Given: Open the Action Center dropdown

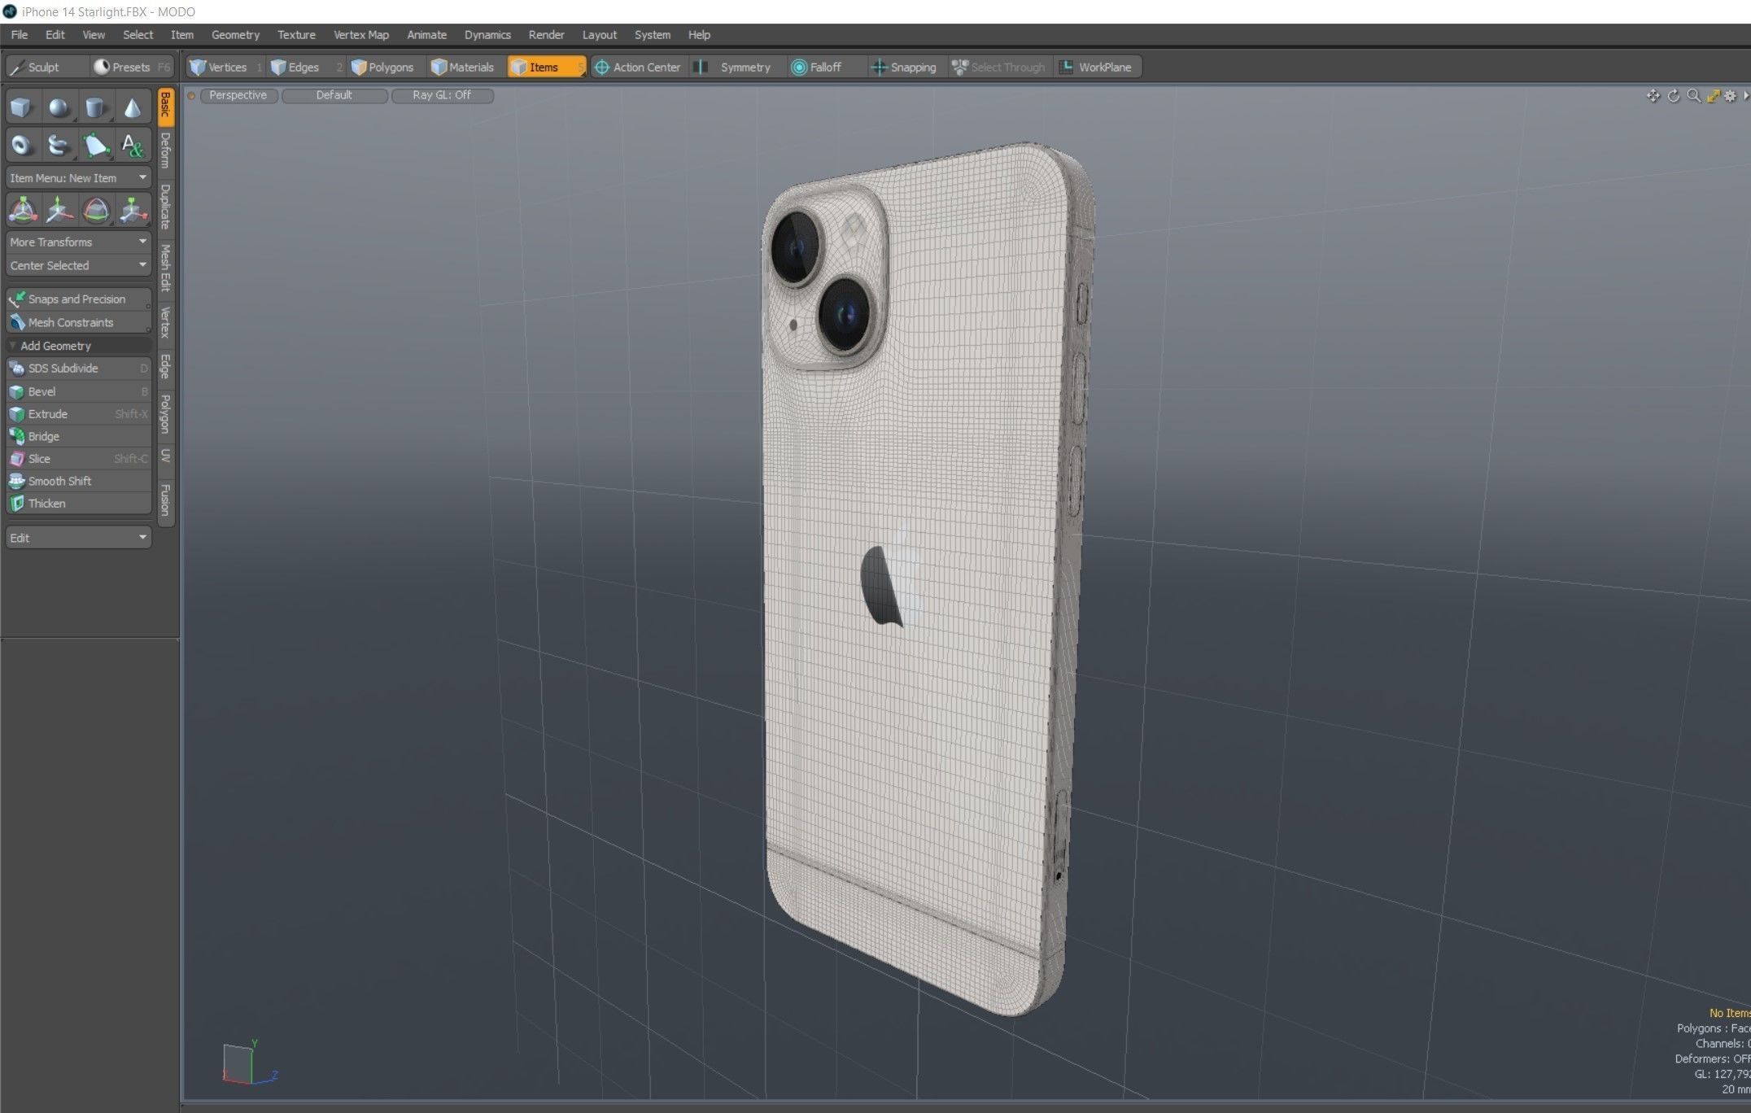Looking at the screenshot, I should click(x=639, y=68).
